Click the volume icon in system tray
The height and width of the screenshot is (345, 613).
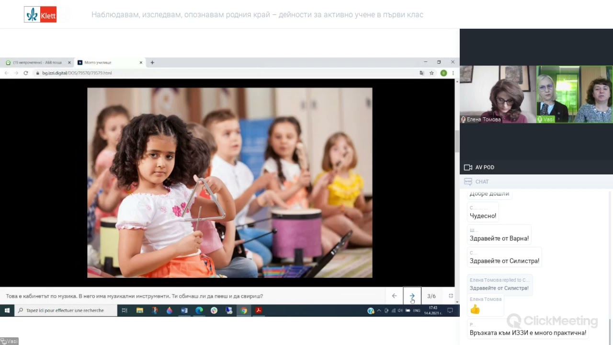coord(400,310)
